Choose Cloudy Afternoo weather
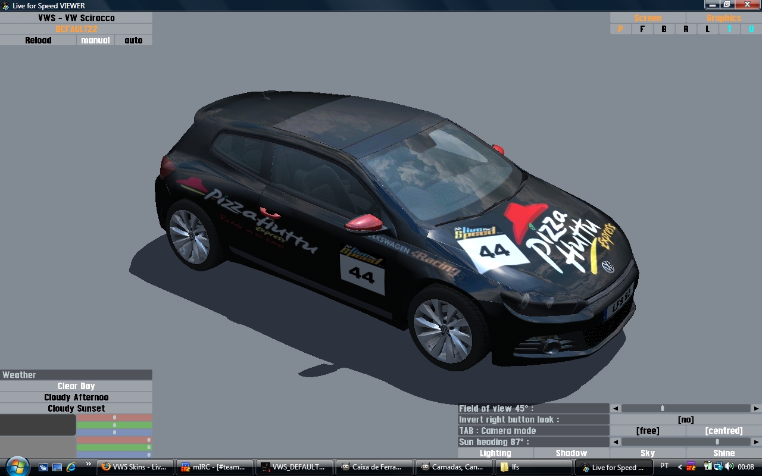The image size is (762, 476). (x=76, y=397)
